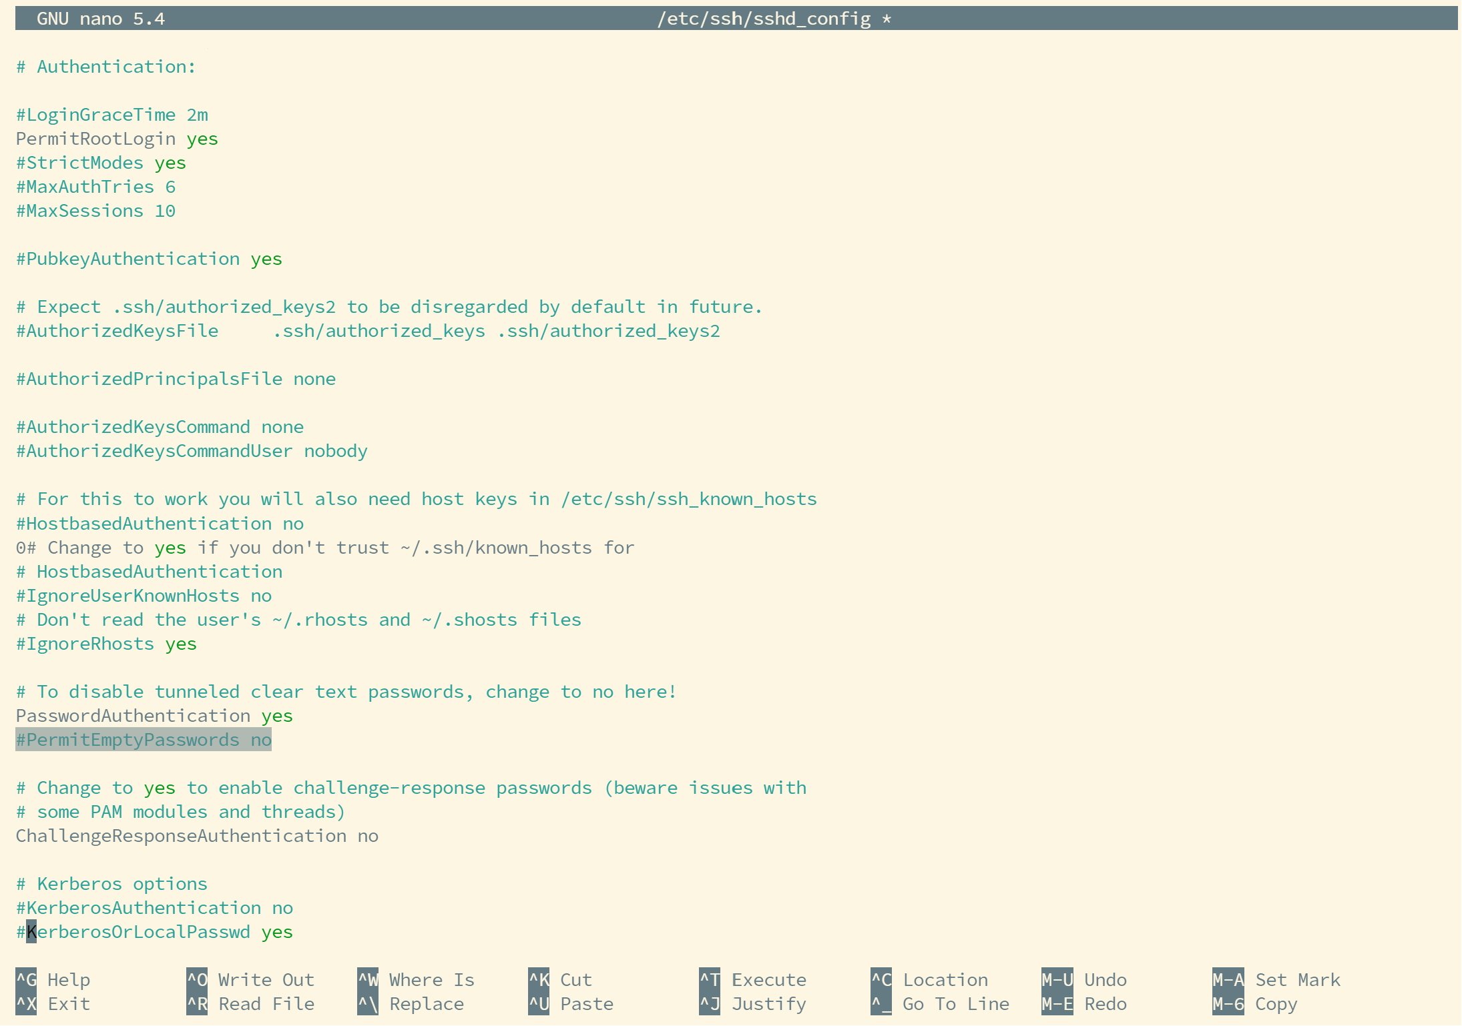Click the '# For this to work' comment line
The width and height of the screenshot is (1462, 1026).
(417, 499)
